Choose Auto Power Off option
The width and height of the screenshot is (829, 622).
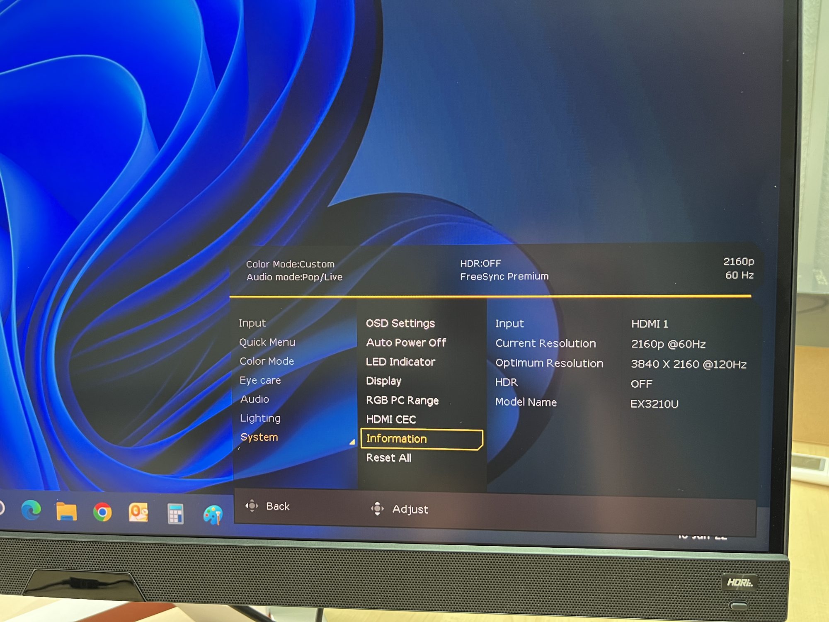click(x=406, y=343)
